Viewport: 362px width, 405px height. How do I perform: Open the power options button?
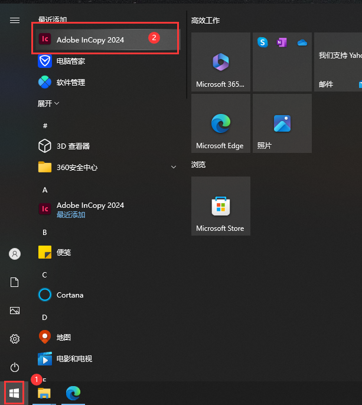(15, 367)
